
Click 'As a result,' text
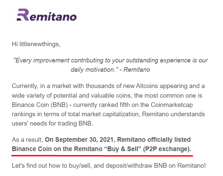tap(27, 140)
